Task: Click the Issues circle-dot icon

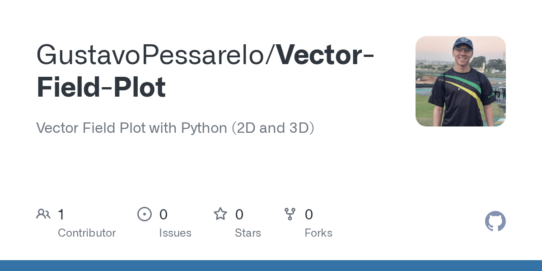Action: (145, 214)
